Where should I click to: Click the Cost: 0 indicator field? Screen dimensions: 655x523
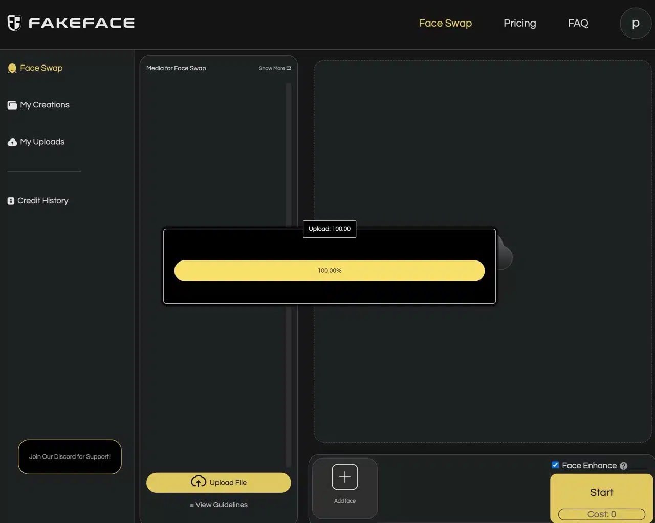point(601,514)
